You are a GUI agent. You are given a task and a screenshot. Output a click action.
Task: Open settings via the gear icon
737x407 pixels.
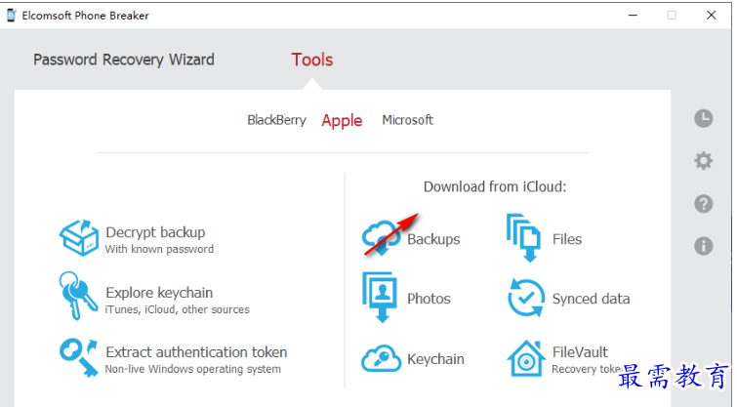(704, 161)
